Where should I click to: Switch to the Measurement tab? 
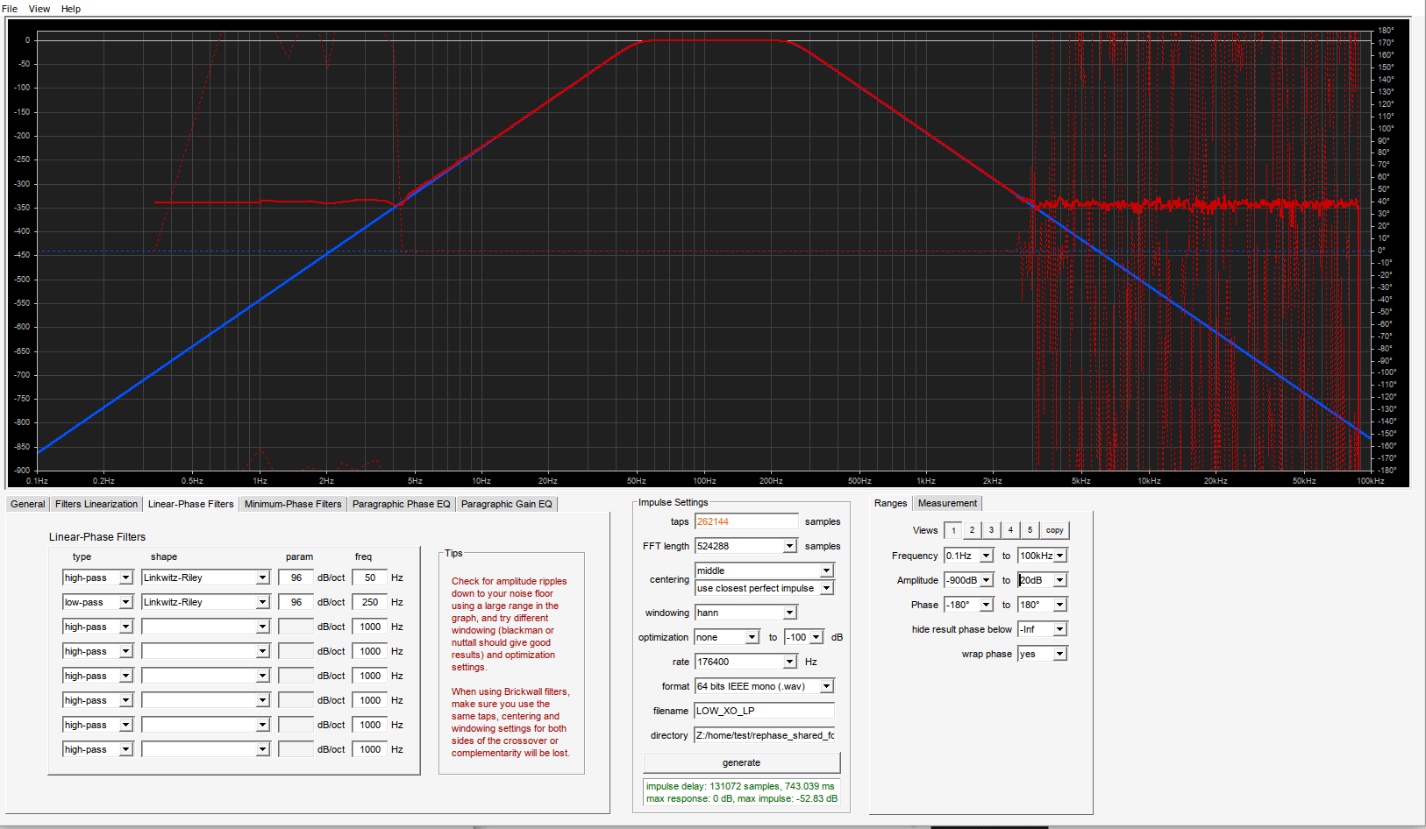(x=947, y=503)
